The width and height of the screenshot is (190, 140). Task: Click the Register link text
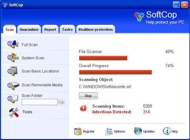point(89,131)
